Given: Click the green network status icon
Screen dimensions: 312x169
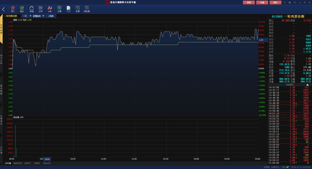Looking at the screenshot, I should [x=287, y=167].
